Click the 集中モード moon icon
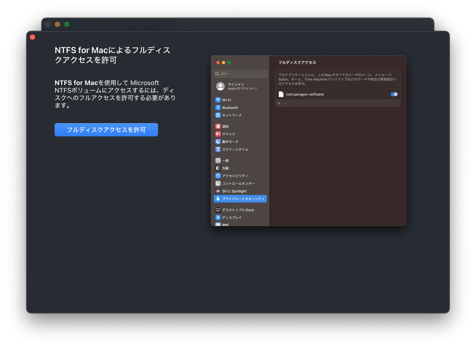Viewport: 476px width, 348px height. click(218, 142)
